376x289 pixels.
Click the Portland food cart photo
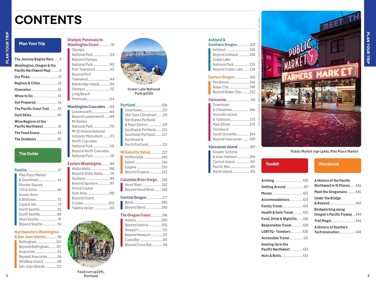[x=91, y=246]
